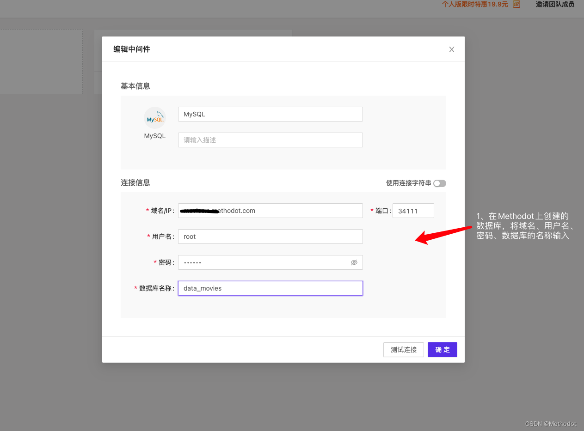Select the 端口 field showing 34111
The width and height of the screenshot is (584, 431).
(x=413, y=211)
